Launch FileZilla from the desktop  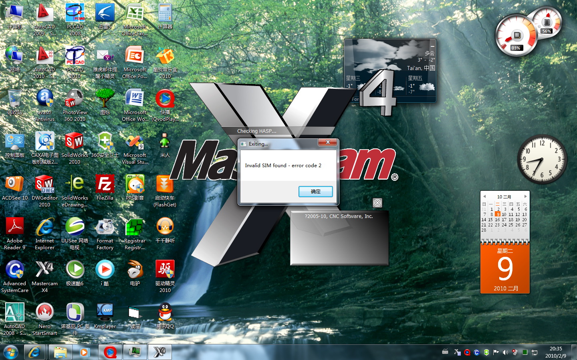click(x=105, y=188)
